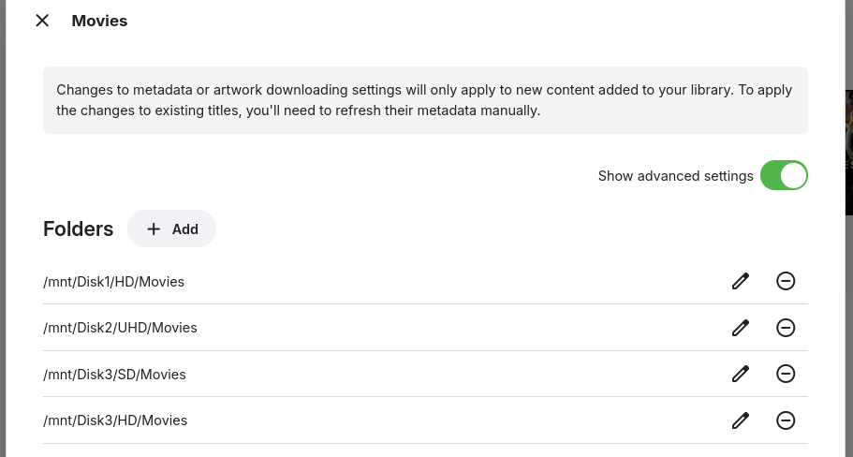Select the /mnt/Disk3/SD/Movies path text
The image size is (853, 457).
pos(114,375)
